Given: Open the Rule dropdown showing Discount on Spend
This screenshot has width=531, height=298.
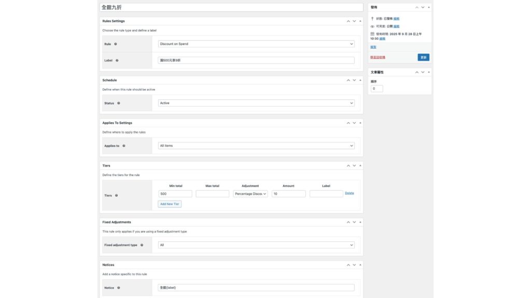Looking at the screenshot, I should [x=256, y=44].
